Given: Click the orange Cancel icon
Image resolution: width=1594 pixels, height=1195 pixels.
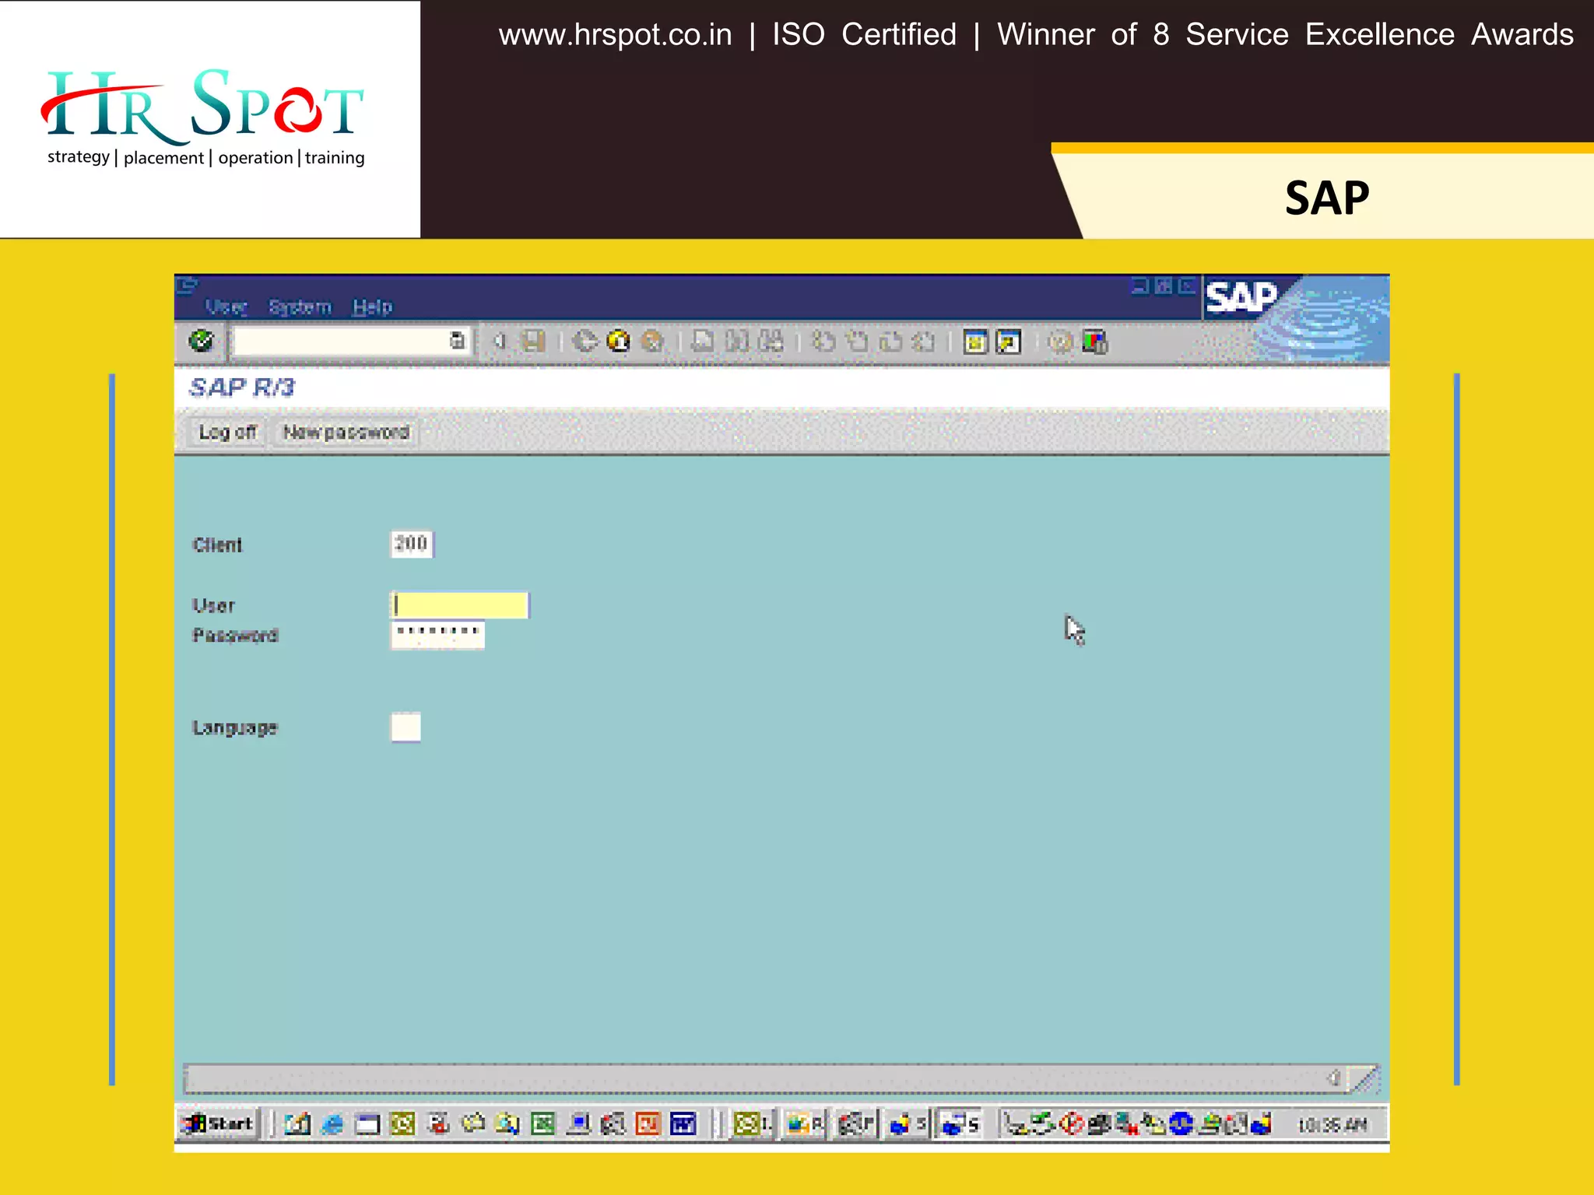Looking at the screenshot, I should coord(652,341).
